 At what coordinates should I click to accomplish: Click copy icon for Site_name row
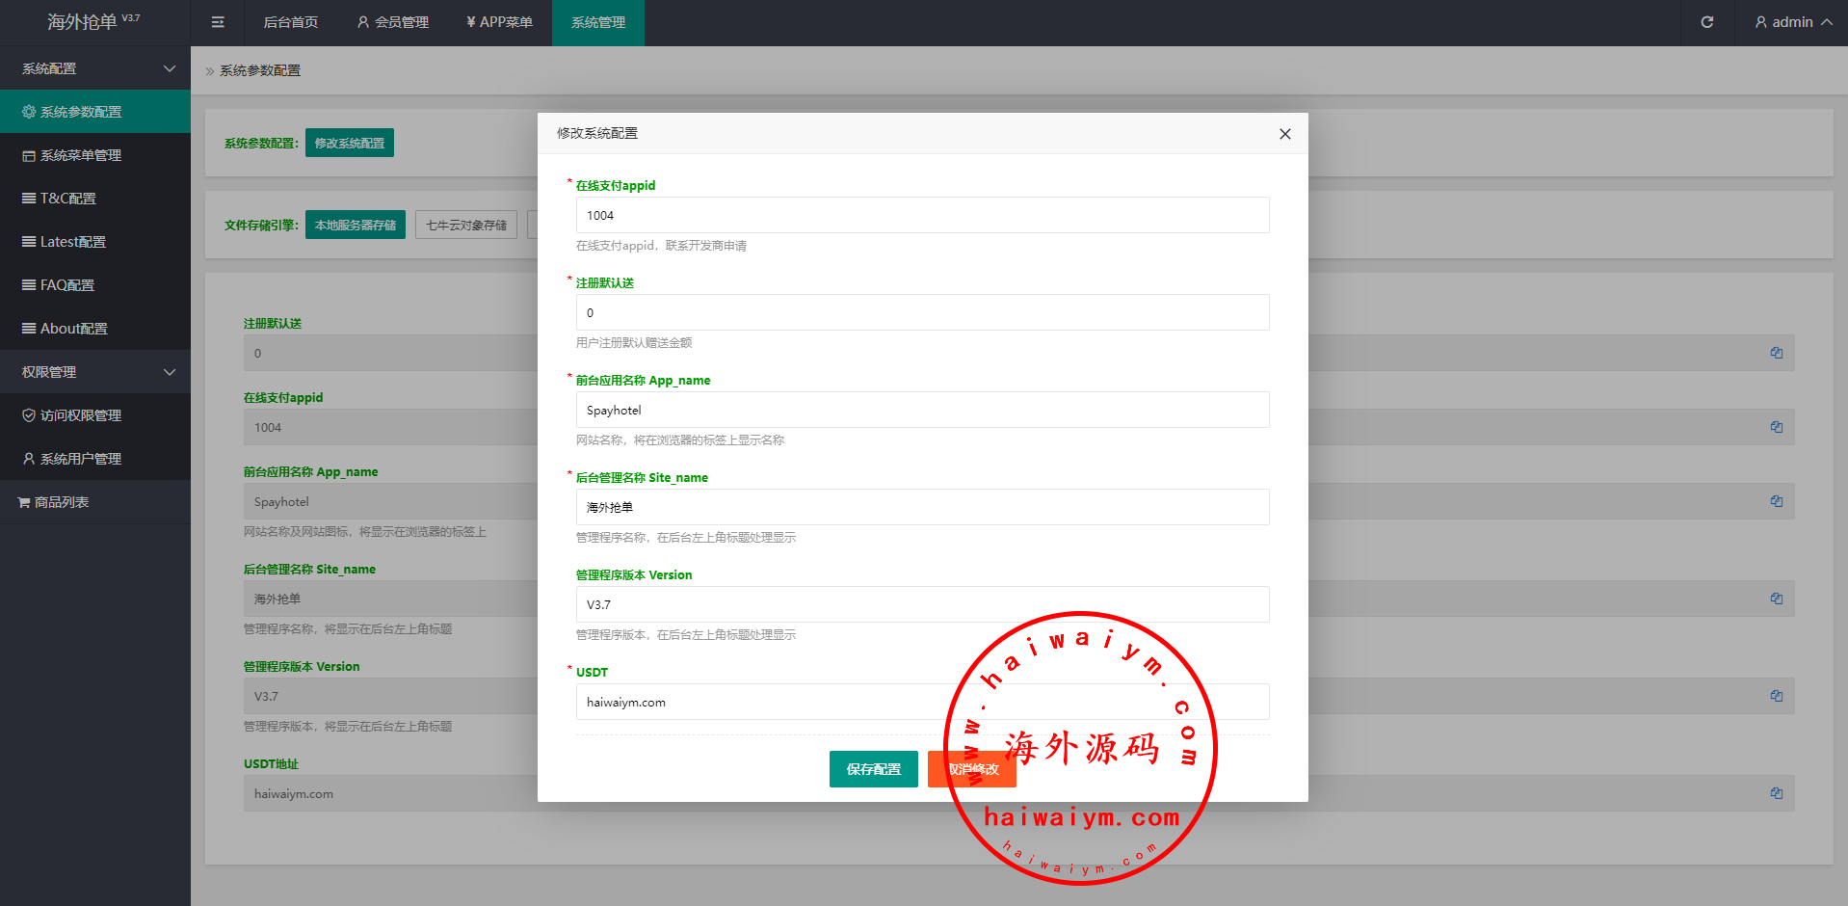coord(1776,599)
